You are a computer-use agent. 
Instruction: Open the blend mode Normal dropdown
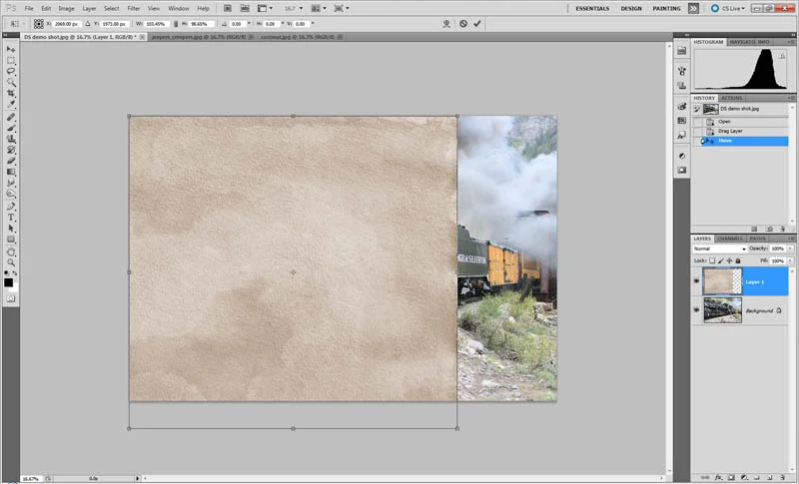[719, 248]
